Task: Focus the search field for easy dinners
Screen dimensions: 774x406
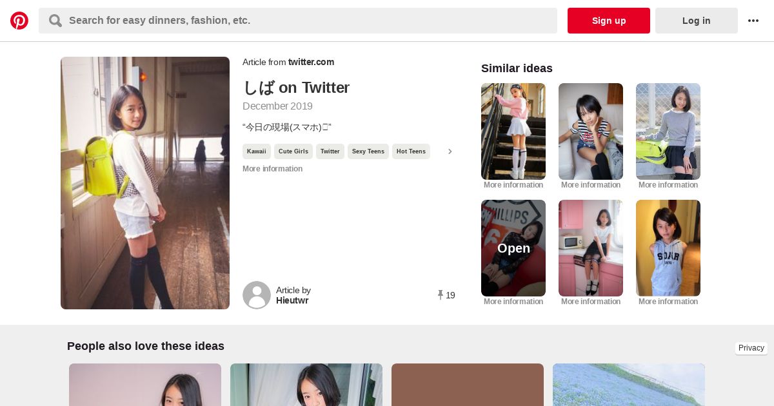Action: (298, 21)
